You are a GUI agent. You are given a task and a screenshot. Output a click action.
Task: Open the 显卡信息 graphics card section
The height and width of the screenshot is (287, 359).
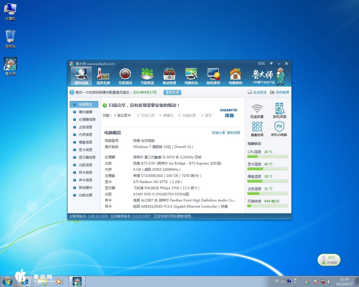coord(85,150)
